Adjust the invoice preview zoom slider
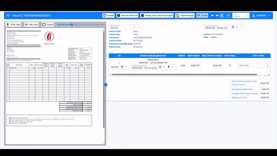The image size is (277, 156). tap(72, 25)
